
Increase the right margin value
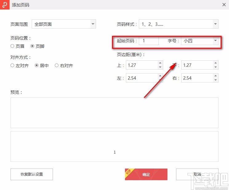click(215, 76)
